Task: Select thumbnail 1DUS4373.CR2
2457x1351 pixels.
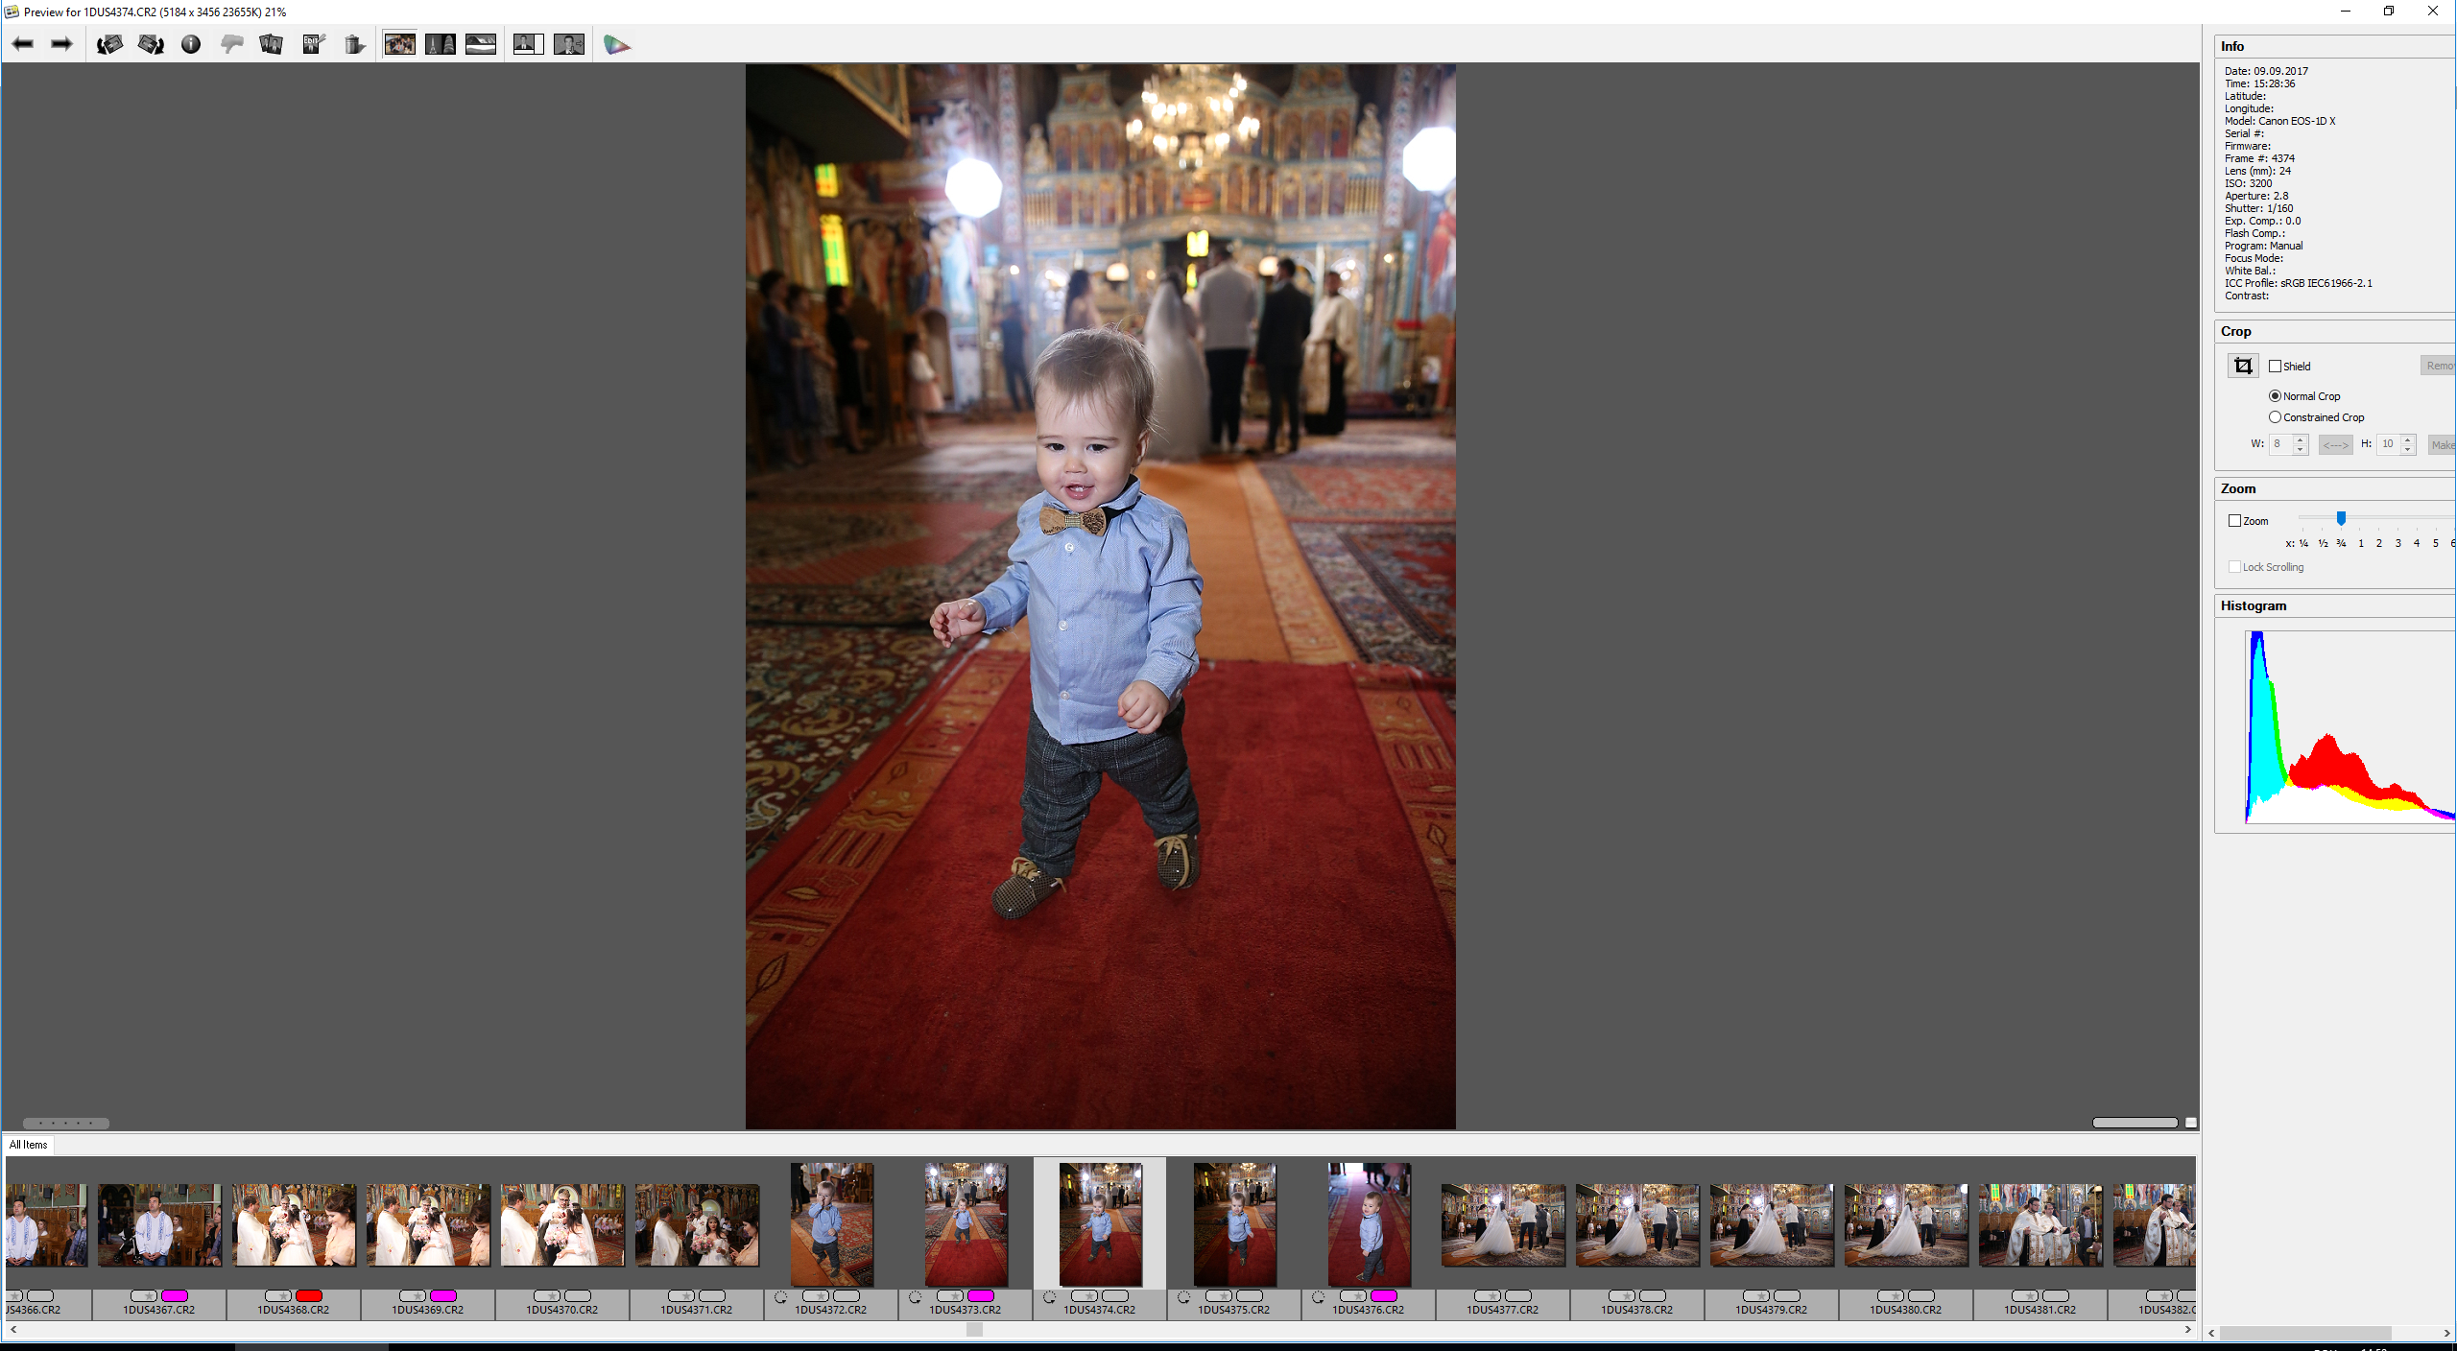Action: click(x=966, y=1224)
